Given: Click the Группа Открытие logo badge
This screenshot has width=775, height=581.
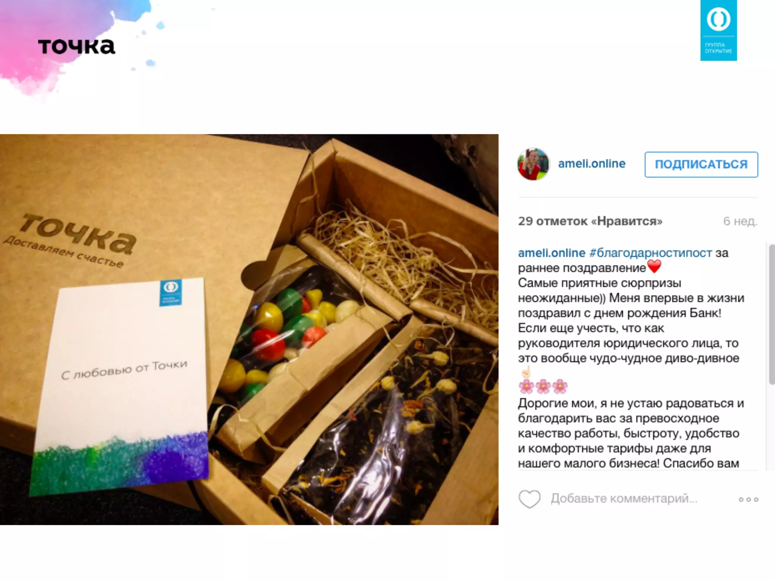Looking at the screenshot, I should [718, 30].
